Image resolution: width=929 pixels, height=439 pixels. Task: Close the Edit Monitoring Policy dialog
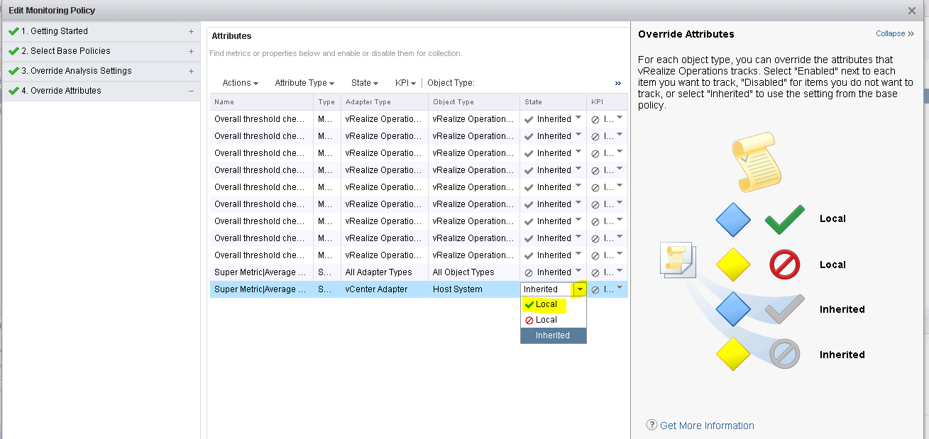[x=912, y=11]
